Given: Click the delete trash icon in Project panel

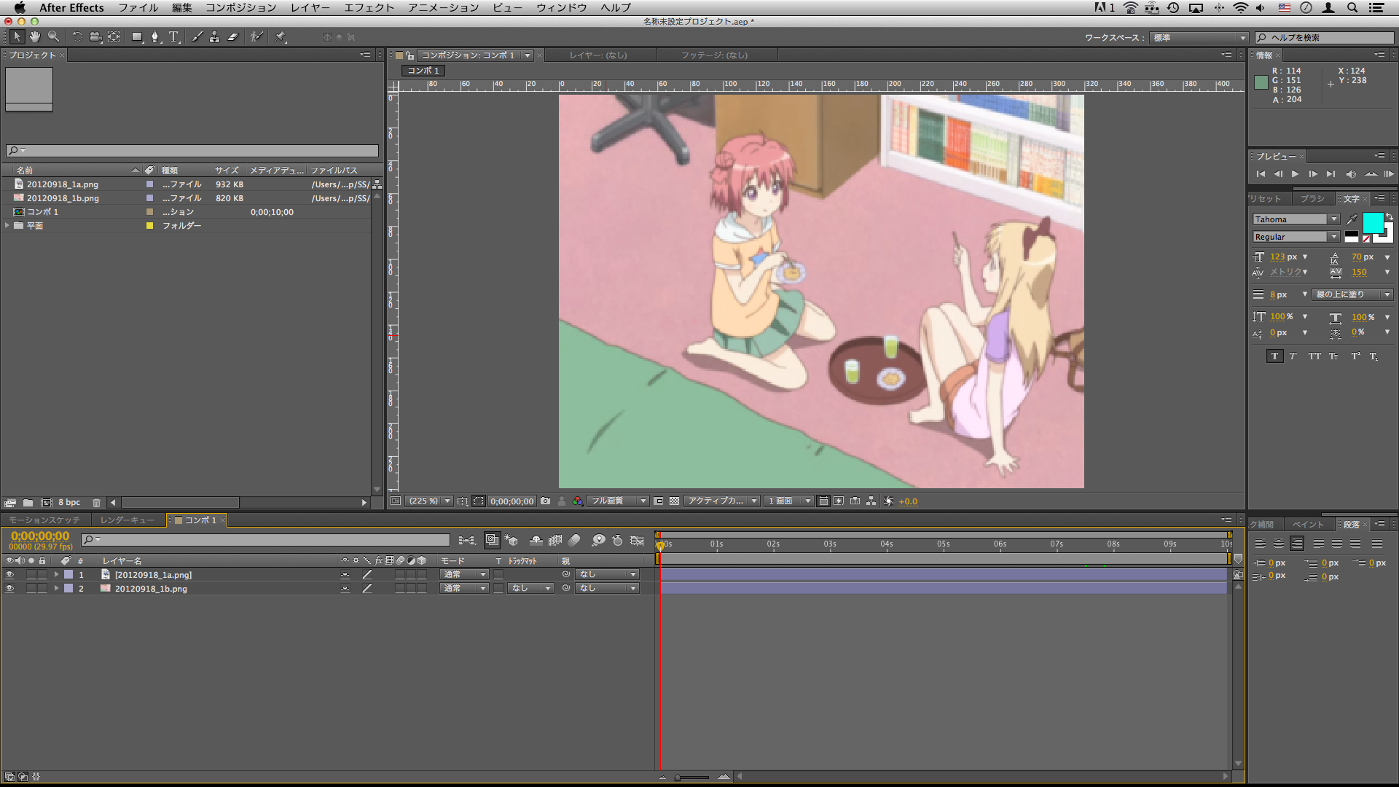Looking at the screenshot, I should point(96,503).
